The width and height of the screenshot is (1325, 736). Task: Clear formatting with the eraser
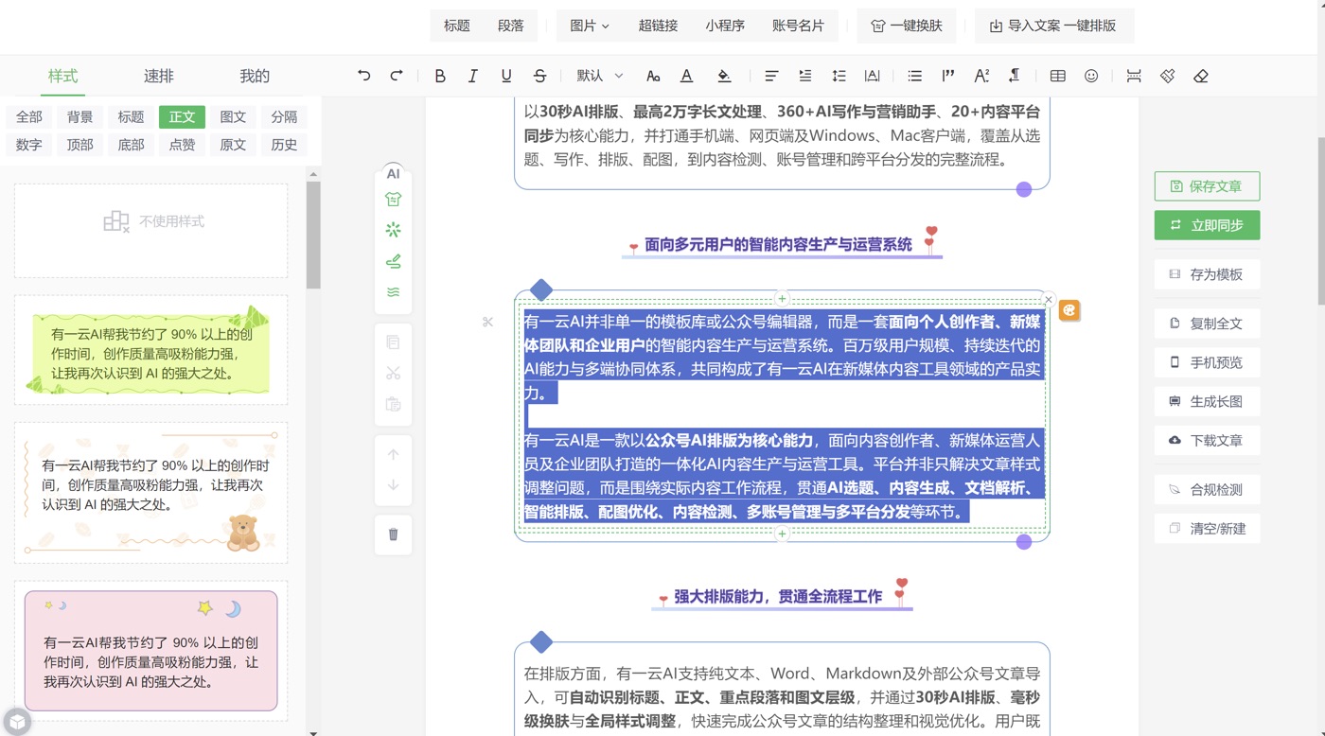[x=1201, y=76]
